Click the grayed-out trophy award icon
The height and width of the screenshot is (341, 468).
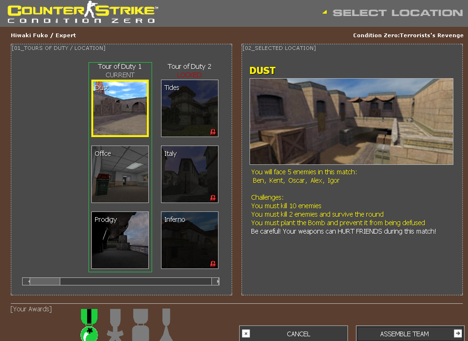coord(166,324)
